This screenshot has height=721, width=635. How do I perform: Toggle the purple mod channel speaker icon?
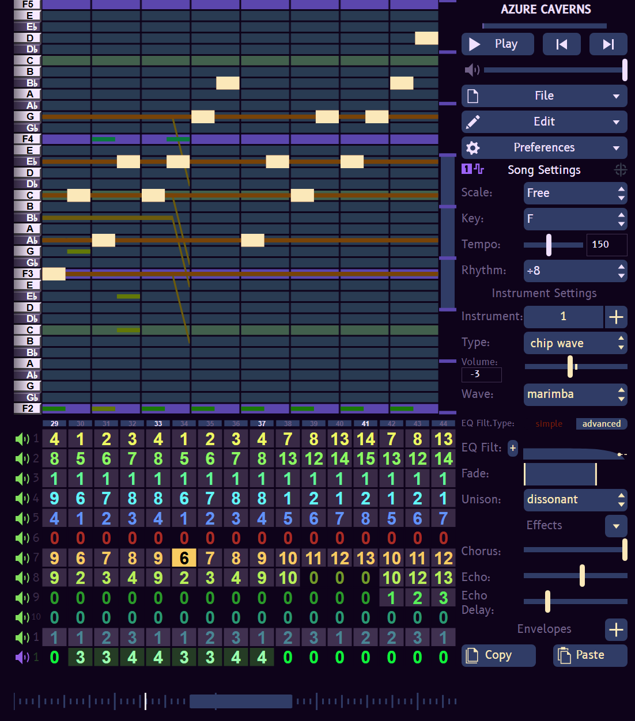22,658
